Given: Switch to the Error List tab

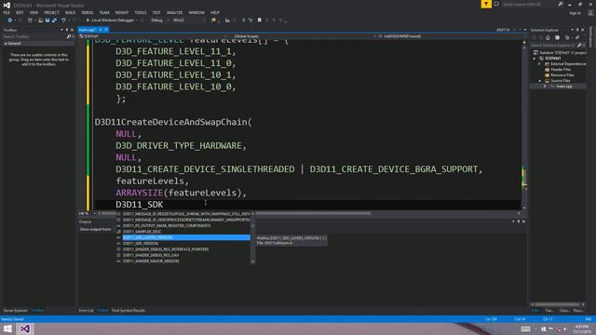Looking at the screenshot, I should coord(87,311).
